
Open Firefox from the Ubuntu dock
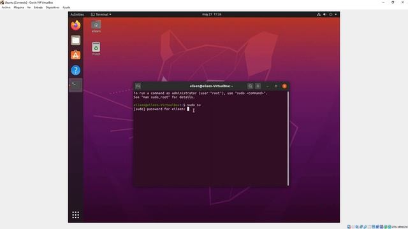[76, 25]
